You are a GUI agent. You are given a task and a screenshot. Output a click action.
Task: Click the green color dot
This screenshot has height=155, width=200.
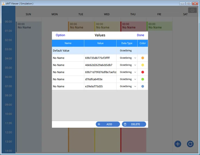[x=143, y=79]
